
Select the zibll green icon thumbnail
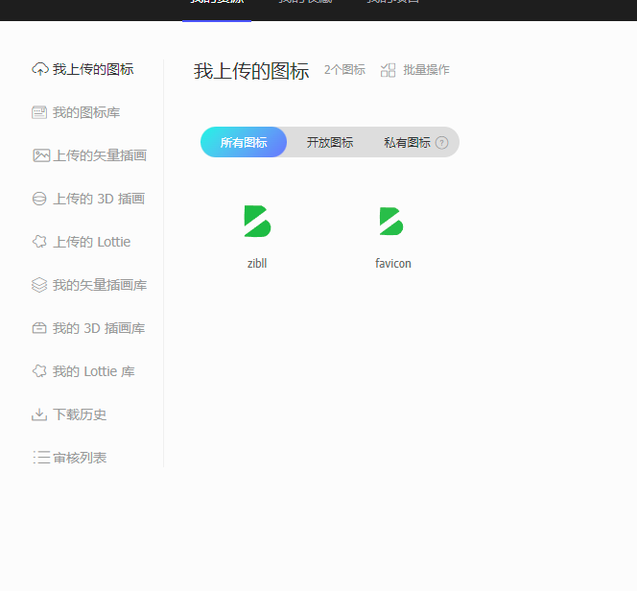pos(257,222)
